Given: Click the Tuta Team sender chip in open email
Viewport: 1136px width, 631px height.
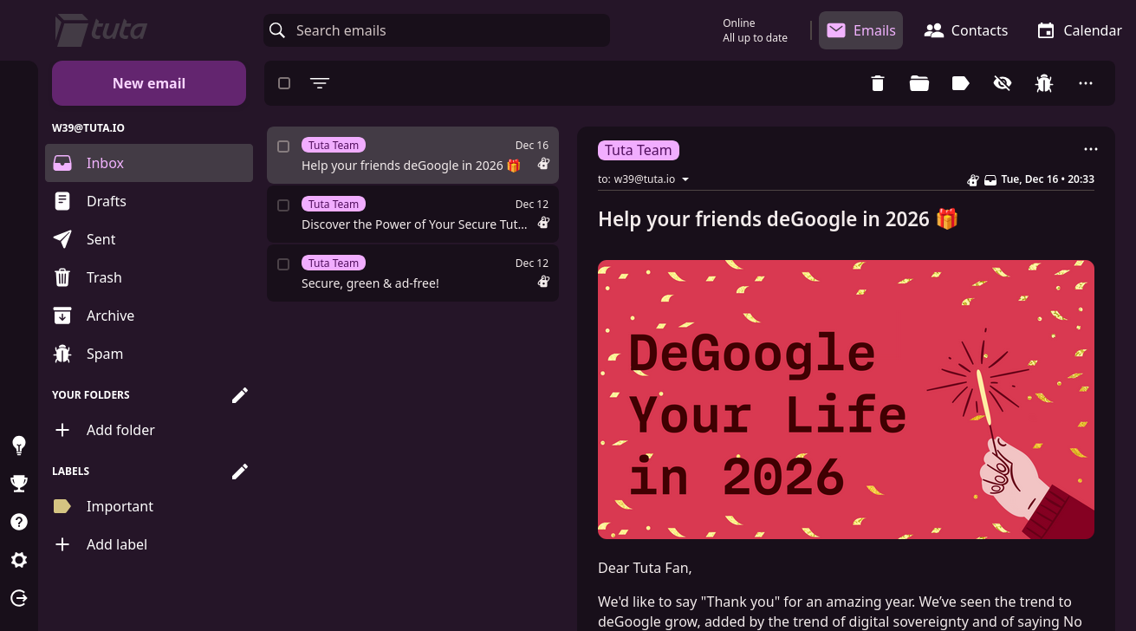Looking at the screenshot, I should click(639, 150).
